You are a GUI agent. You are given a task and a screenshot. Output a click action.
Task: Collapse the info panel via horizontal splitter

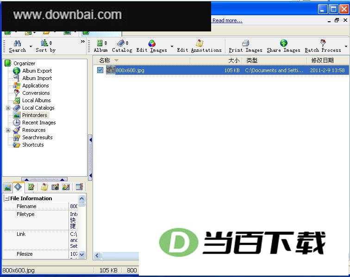pos(44,179)
